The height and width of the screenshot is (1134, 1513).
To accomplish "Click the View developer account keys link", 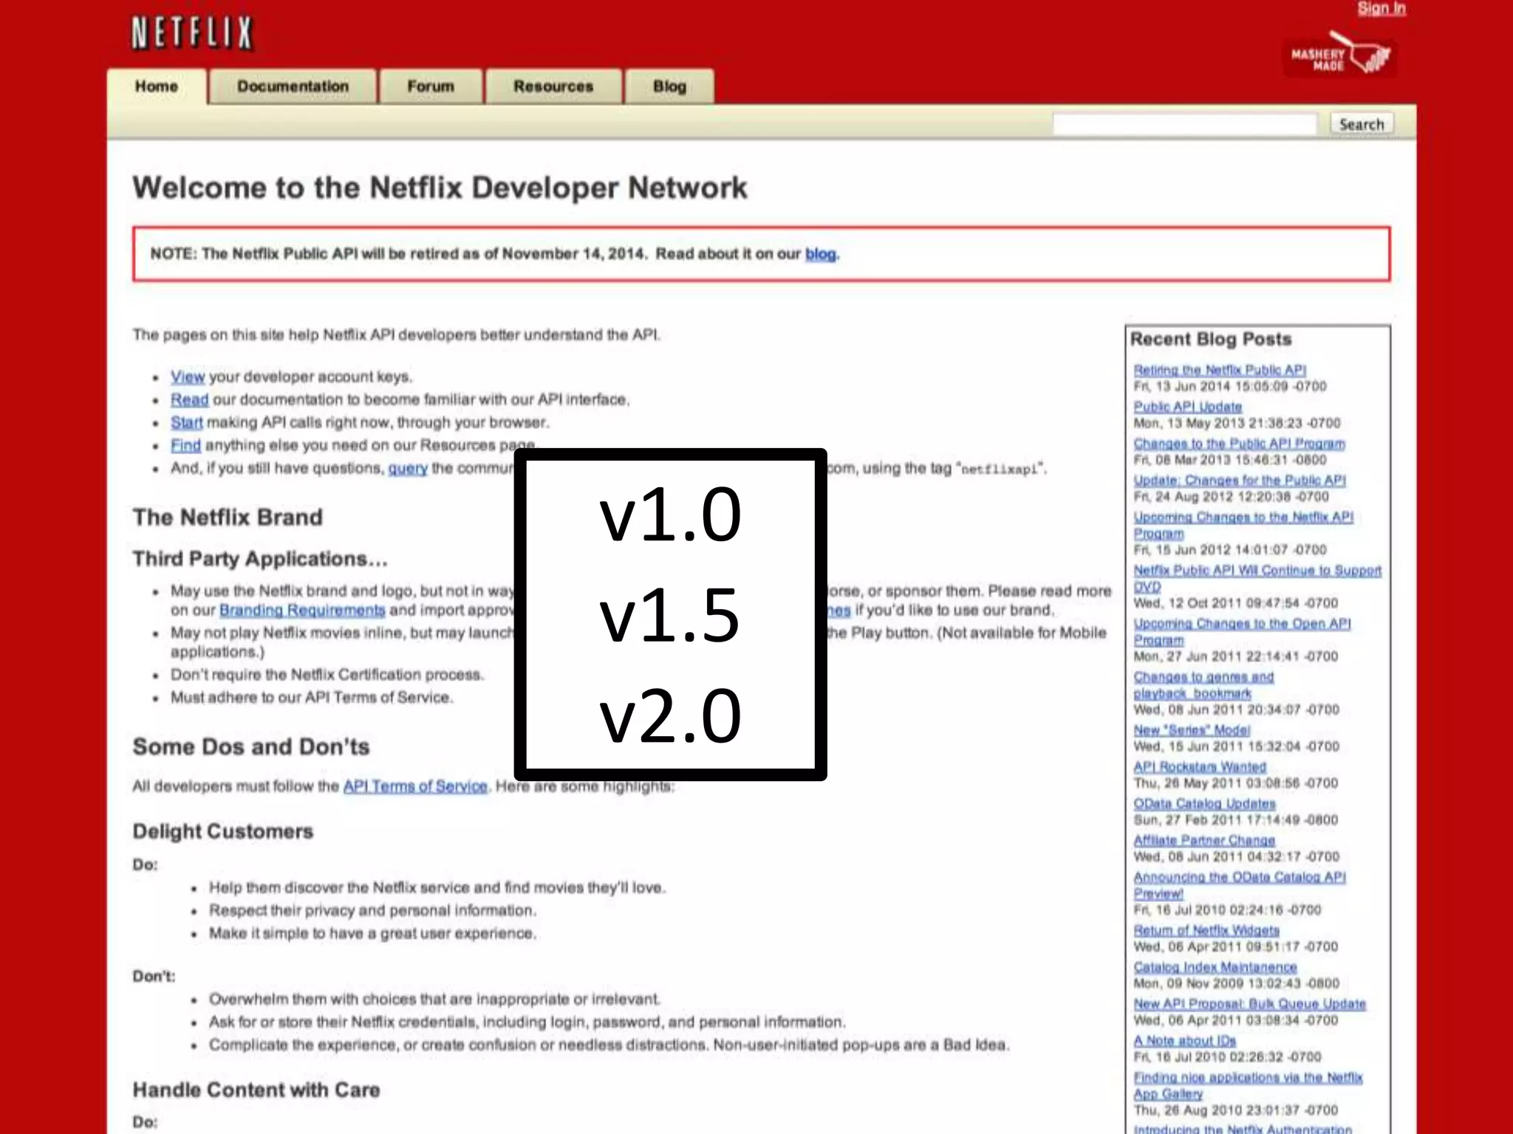I will pos(187,377).
